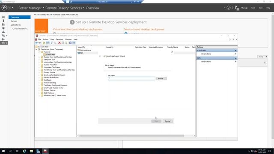This screenshot has height=154, width=274.
Task: Select the QuickSessionCo... collection entry
Action: point(20,29)
